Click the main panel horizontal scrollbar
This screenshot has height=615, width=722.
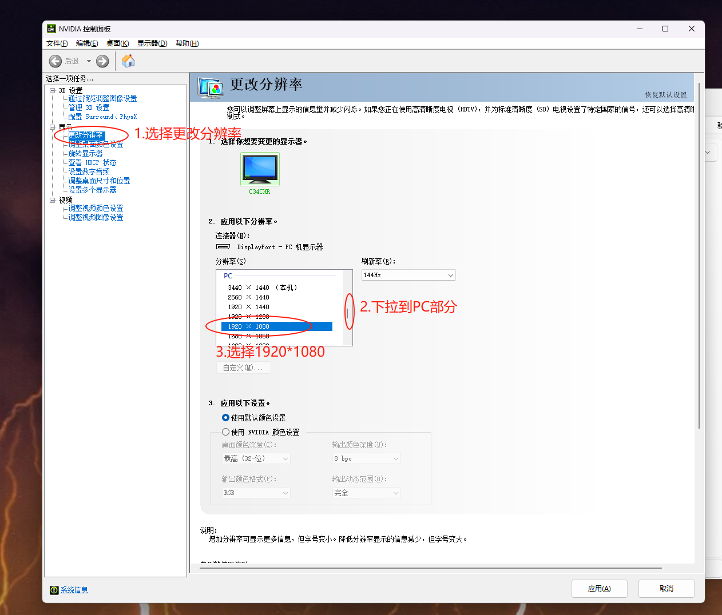(x=431, y=568)
